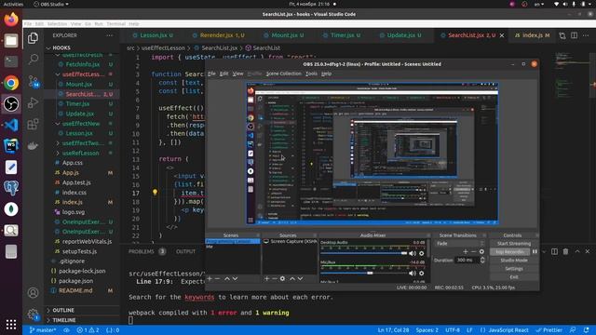Add a source in OBS Sources panel
596x335 pixels.
[266, 278]
